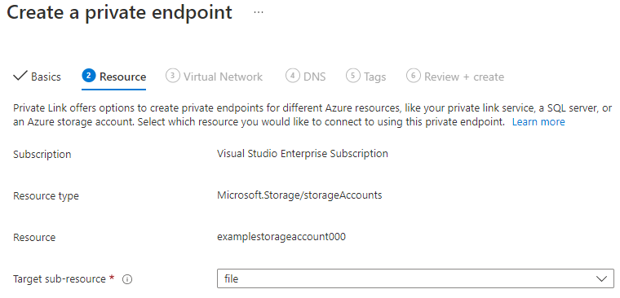Click the Visual Studio Enterprise Subscription value
The width and height of the screenshot is (620, 298).
303,153
